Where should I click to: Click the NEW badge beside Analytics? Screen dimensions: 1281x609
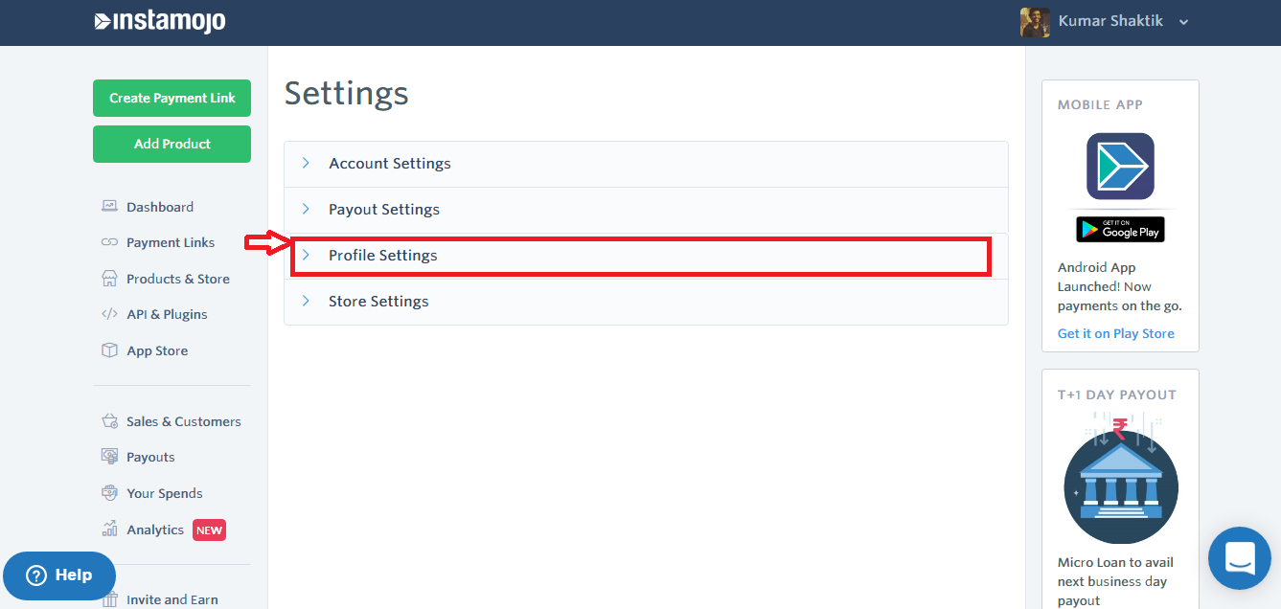click(209, 530)
